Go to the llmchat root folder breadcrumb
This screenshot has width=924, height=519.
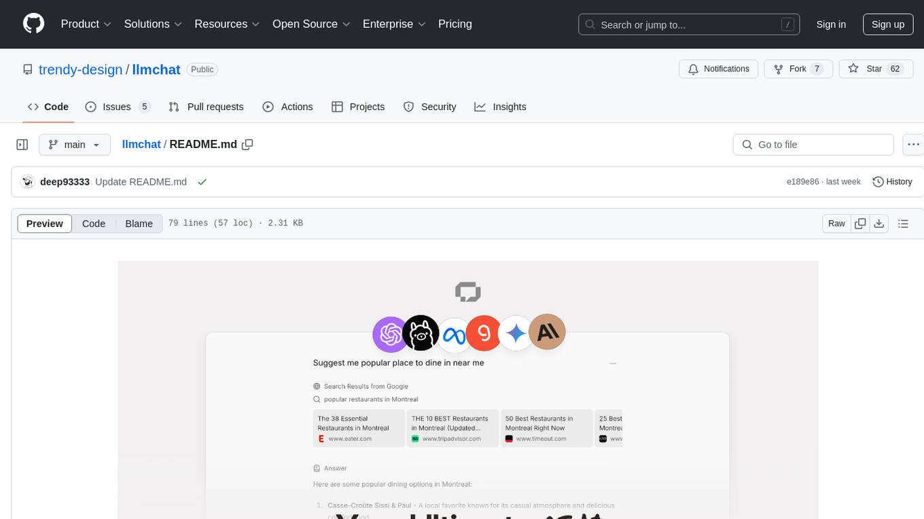(x=141, y=144)
